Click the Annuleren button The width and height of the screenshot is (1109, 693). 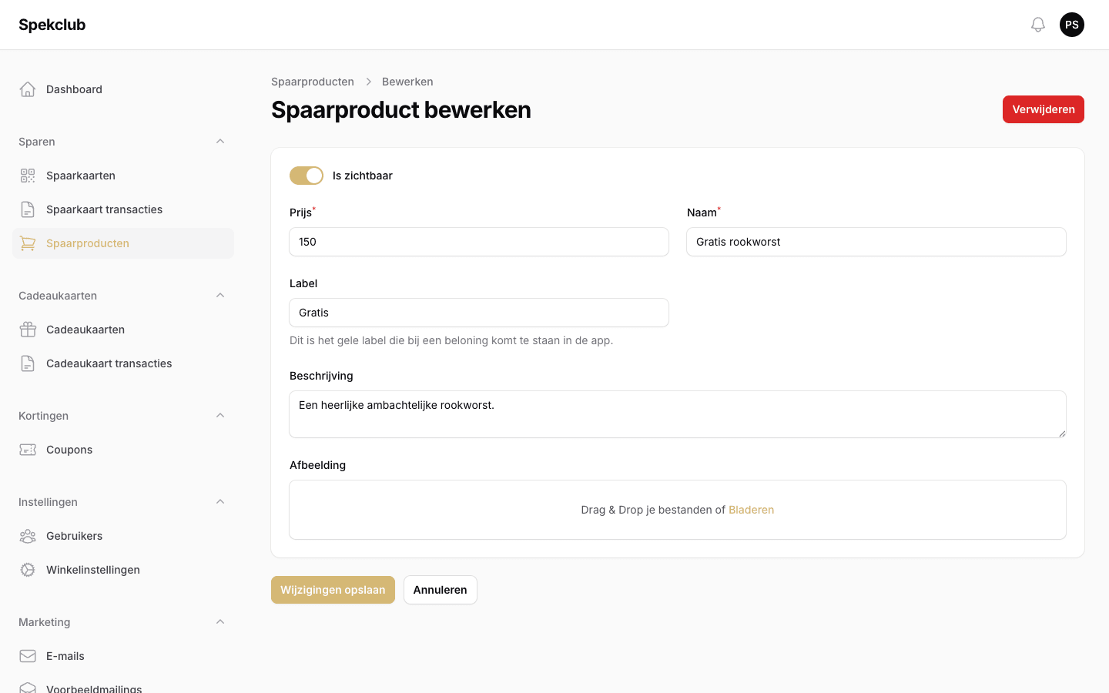(440, 590)
